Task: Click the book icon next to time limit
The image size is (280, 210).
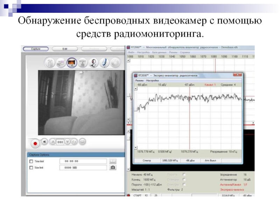Action: pos(113,161)
